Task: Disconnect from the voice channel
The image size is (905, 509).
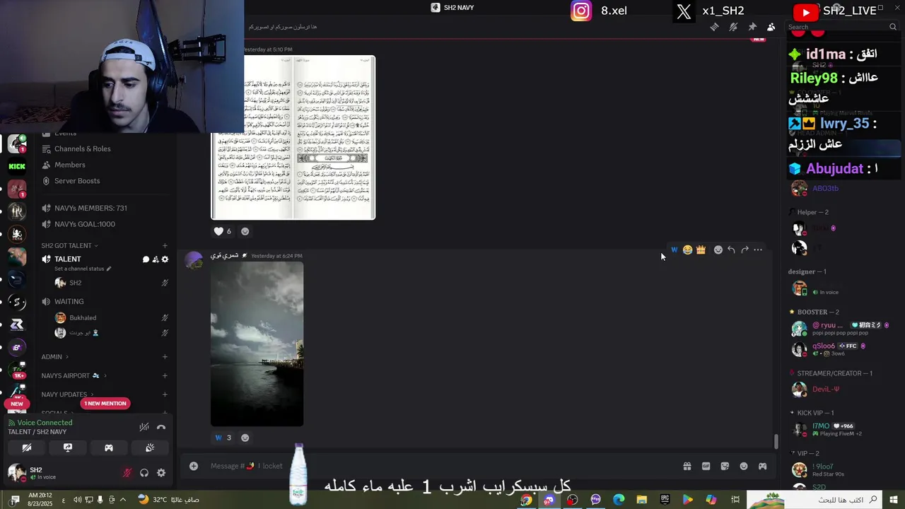Action: pyautogui.click(x=161, y=427)
